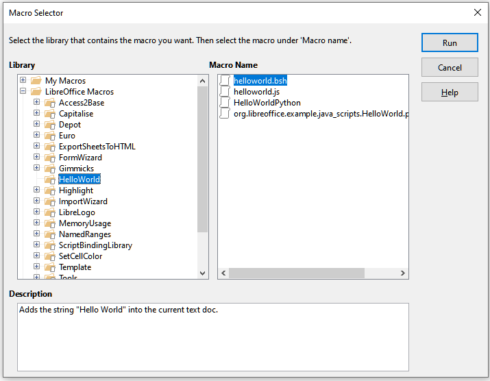The height and width of the screenshot is (381, 490).
Task: Select the HelloWorld library label
Action: point(79,180)
